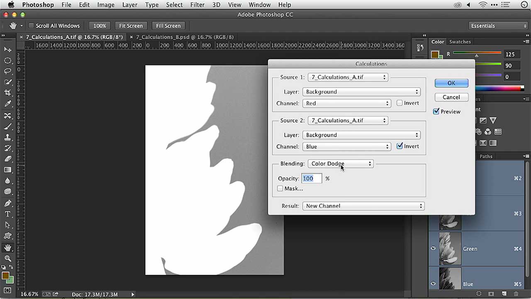
Task: Open the Source 2 Channel dropdown
Action: pyautogui.click(x=347, y=146)
